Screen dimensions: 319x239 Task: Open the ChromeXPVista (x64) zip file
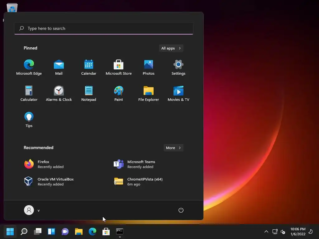(138, 181)
